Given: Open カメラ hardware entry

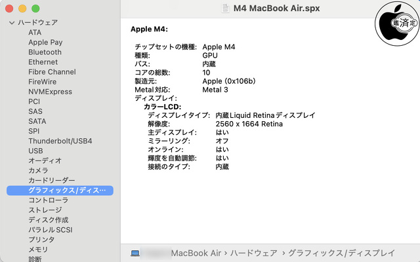Looking at the screenshot, I should coord(38,170).
